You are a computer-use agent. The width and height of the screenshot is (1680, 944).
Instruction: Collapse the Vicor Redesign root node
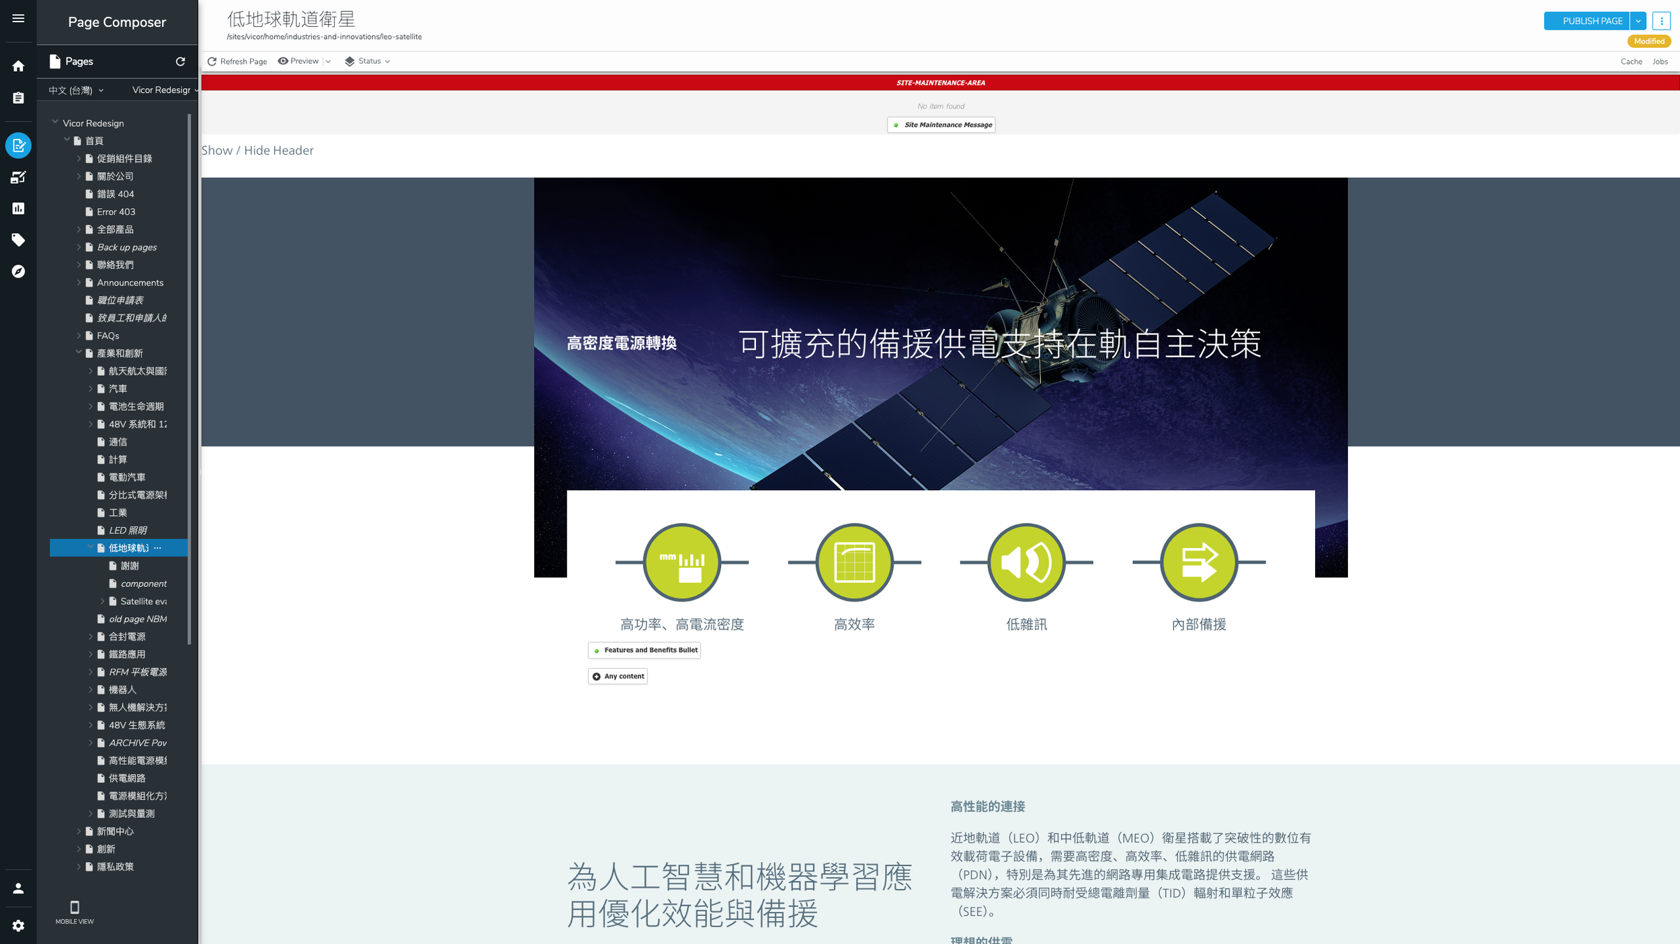(x=55, y=123)
